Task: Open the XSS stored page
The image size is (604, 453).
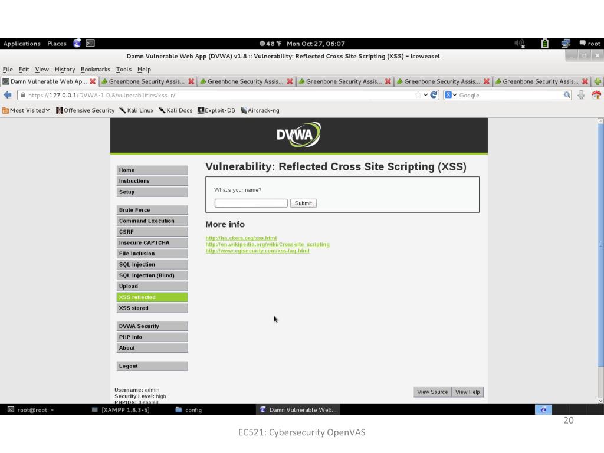Action: [x=152, y=308]
